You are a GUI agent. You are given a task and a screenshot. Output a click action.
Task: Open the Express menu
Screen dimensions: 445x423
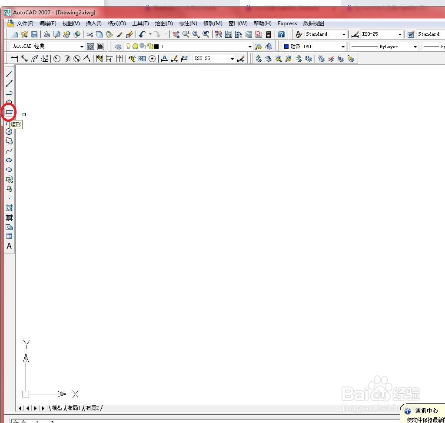click(287, 23)
